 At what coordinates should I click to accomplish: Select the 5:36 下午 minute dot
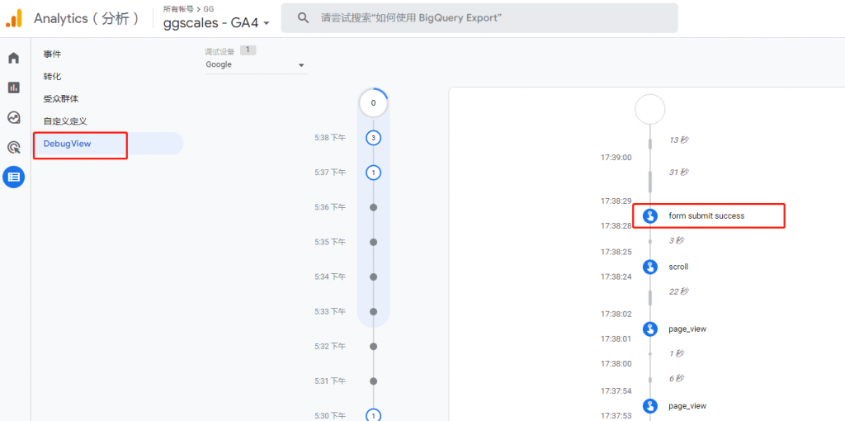[x=374, y=207]
